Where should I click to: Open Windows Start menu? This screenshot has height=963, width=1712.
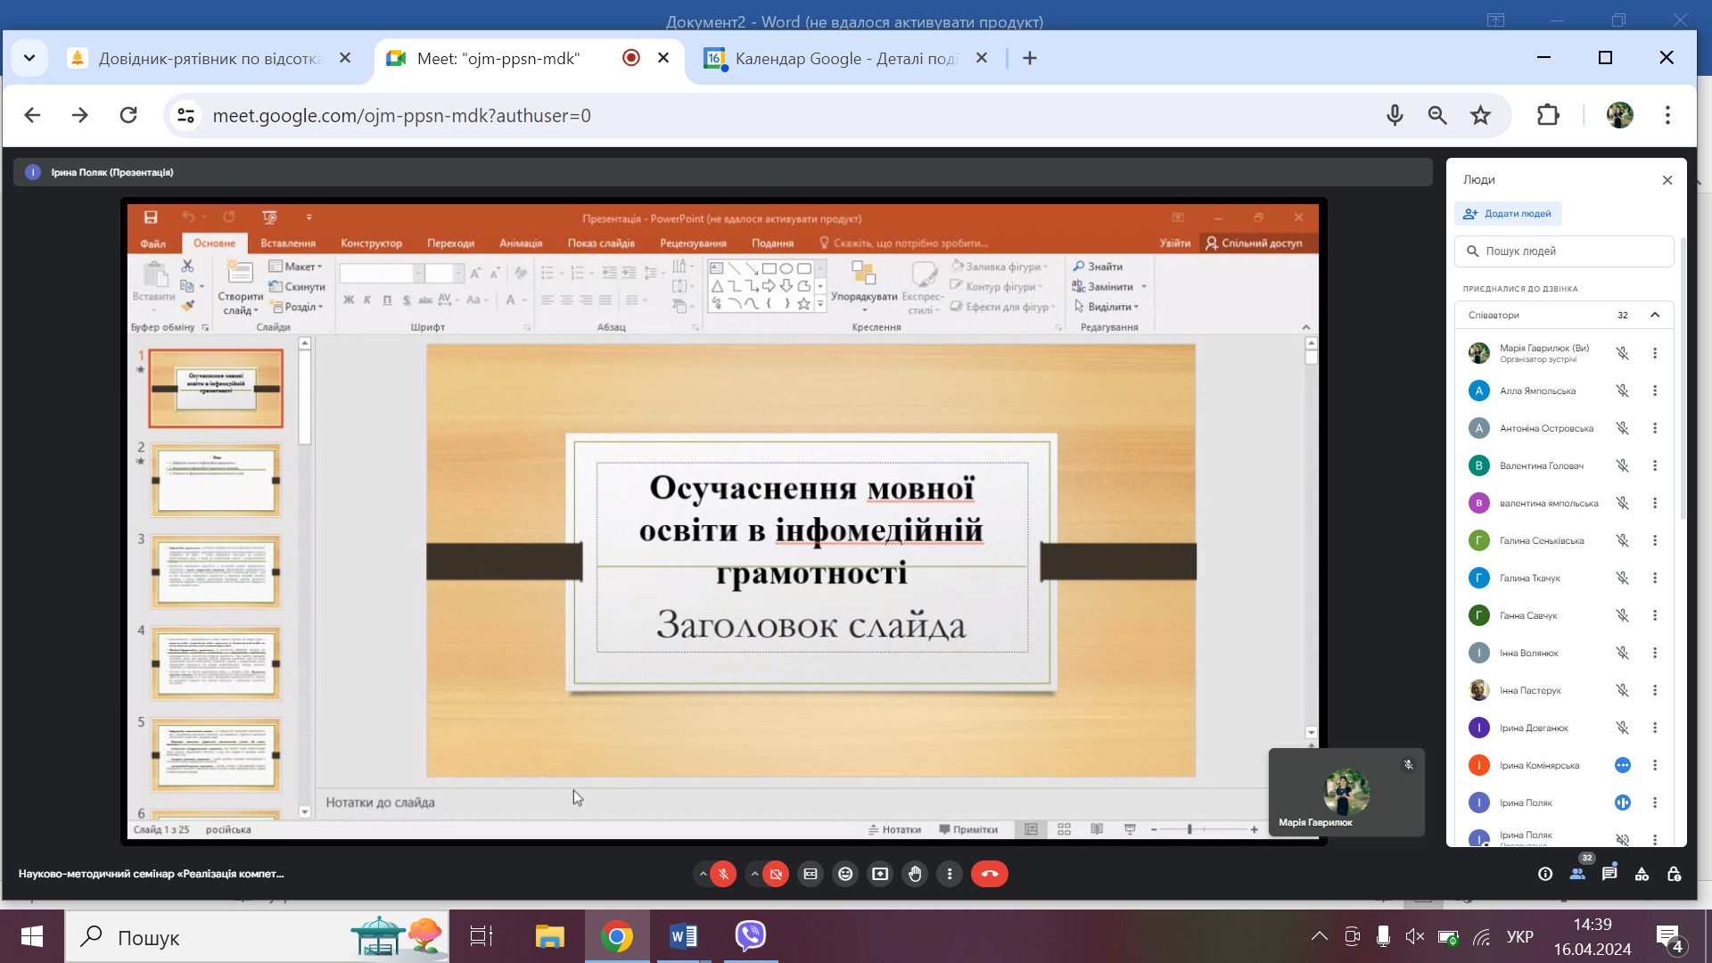point(32,936)
